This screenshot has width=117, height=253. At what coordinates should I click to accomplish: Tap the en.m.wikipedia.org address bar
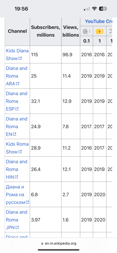58,243
